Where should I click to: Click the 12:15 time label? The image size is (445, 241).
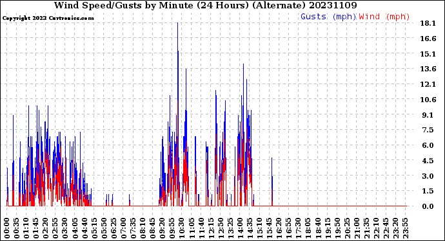click(212, 228)
